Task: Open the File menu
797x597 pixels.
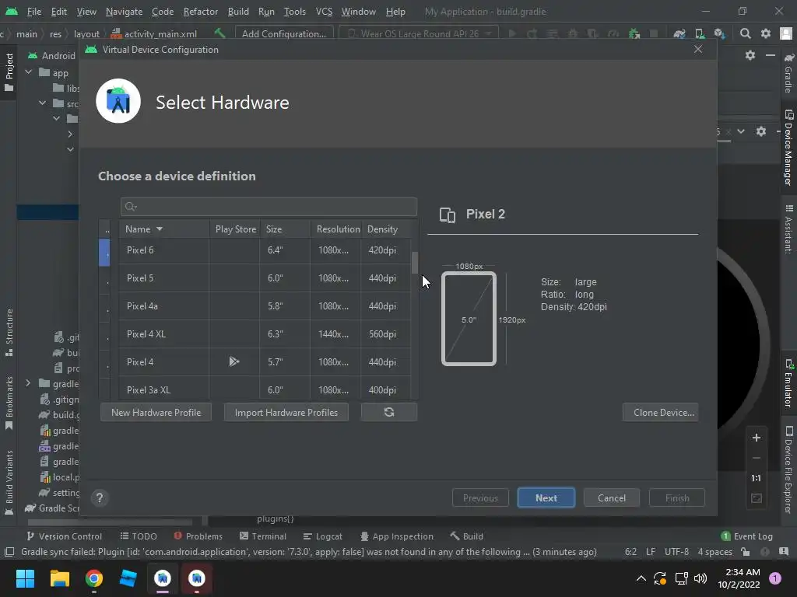Action: (34, 11)
